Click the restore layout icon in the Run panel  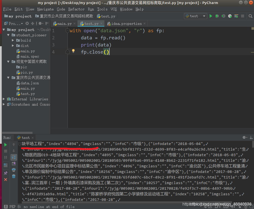(x=6, y=165)
